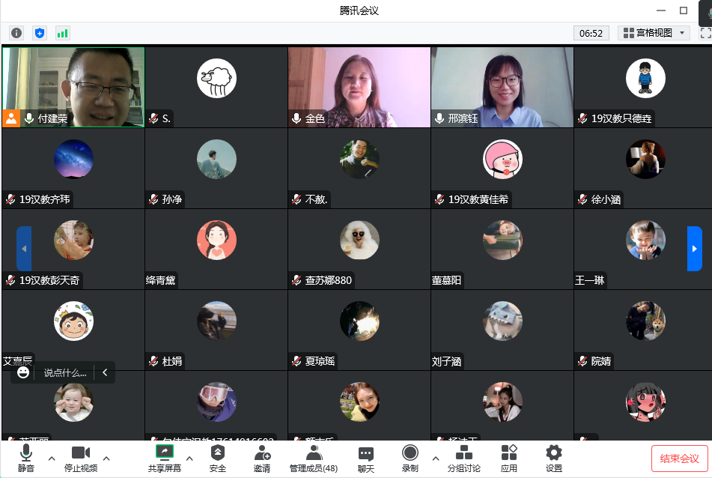The width and height of the screenshot is (712, 478).
Task: Click the 说点什么 chat input box
Action: tap(65, 372)
